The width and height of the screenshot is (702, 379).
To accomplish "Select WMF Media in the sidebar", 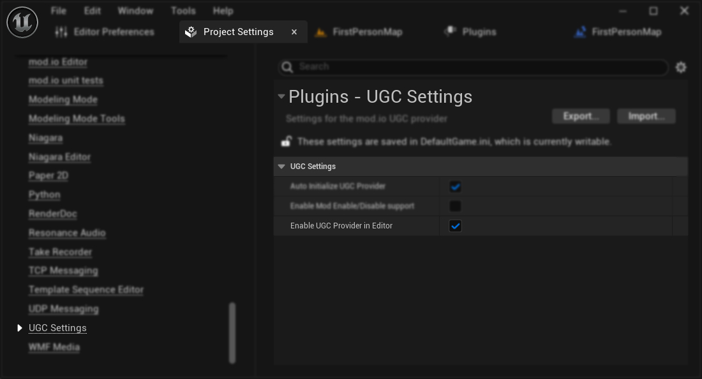I will pyautogui.click(x=54, y=347).
